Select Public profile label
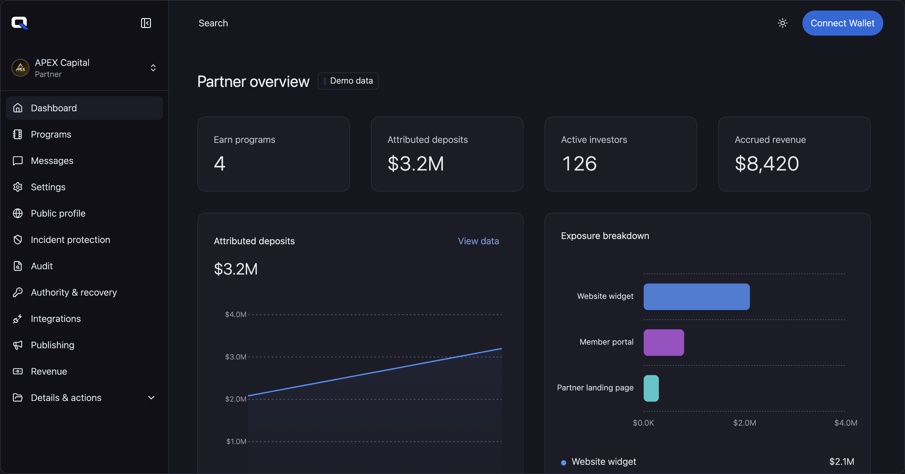Viewport: 905px width, 474px height. click(x=58, y=213)
